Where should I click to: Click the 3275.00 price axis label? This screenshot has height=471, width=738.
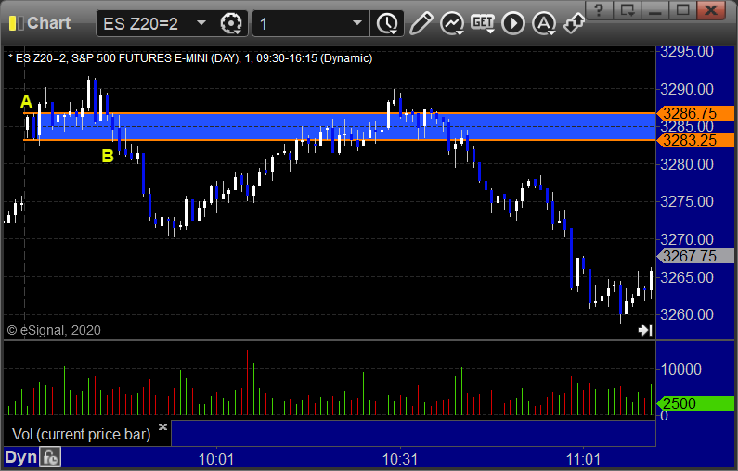click(x=687, y=201)
